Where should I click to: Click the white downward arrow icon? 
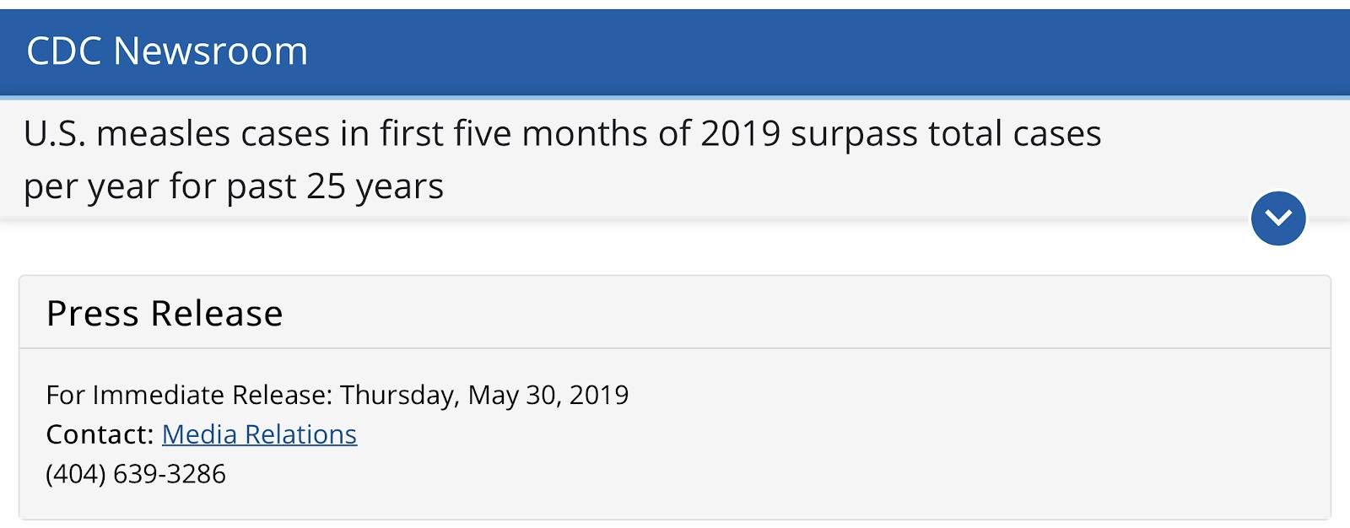(x=1278, y=218)
